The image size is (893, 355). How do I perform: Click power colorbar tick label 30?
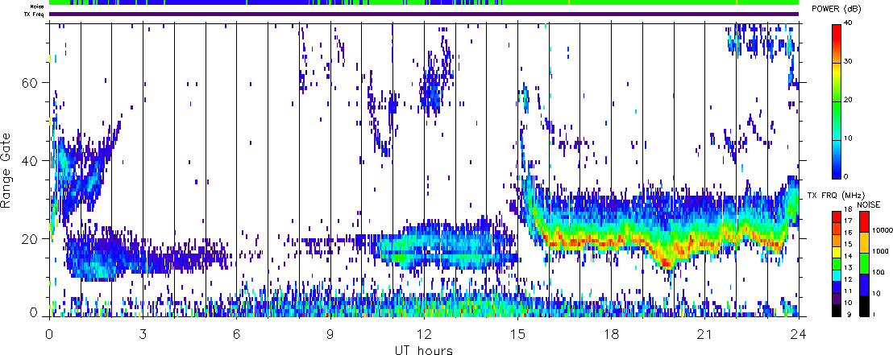pos(849,63)
